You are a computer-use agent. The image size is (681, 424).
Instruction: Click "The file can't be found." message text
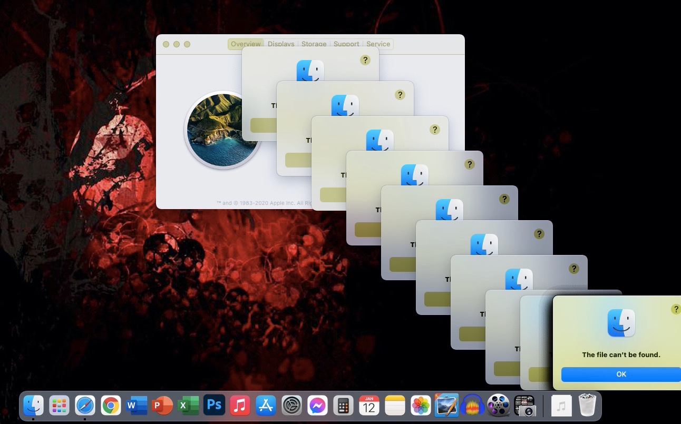tap(621, 354)
